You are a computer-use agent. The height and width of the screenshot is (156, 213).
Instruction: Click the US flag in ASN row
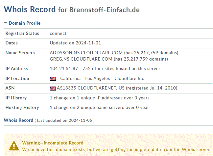(53, 89)
